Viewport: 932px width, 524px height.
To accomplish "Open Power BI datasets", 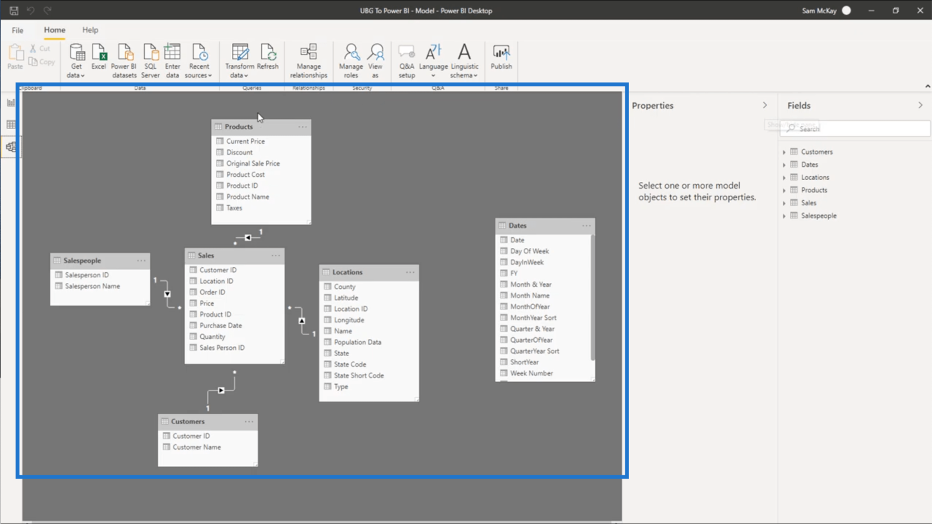I will click(124, 60).
